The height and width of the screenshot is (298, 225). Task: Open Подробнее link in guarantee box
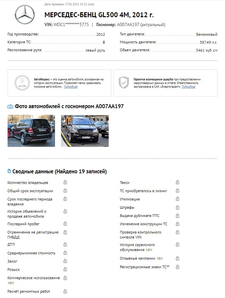click(x=188, y=87)
